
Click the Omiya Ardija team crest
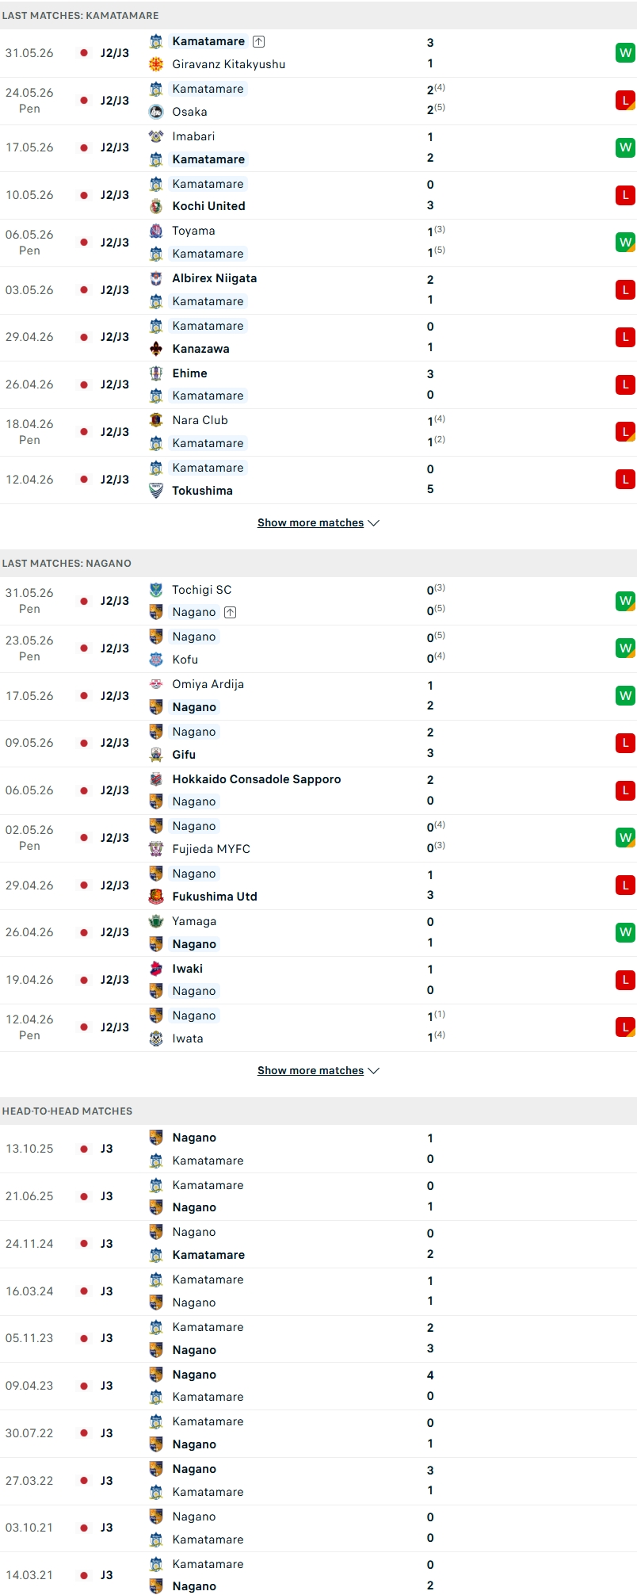coord(156,684)
